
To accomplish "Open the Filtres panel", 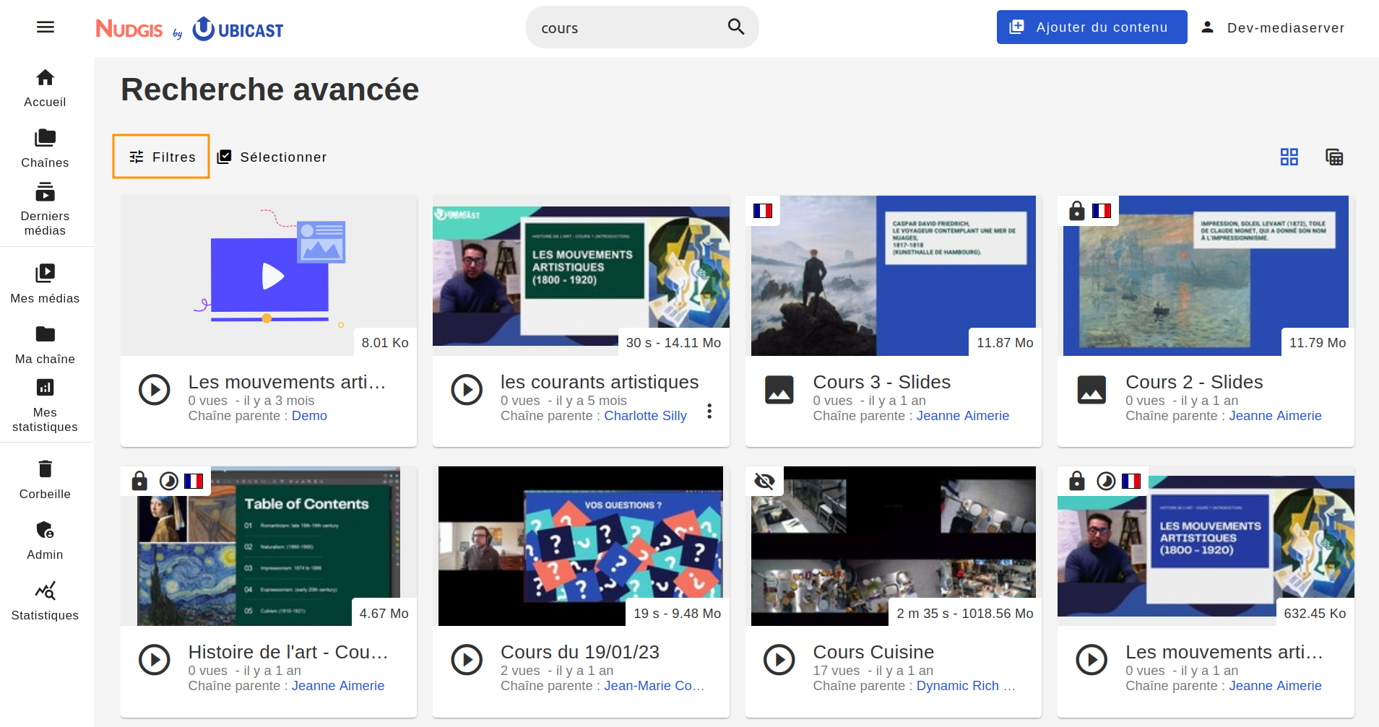I will pos(161,157).
